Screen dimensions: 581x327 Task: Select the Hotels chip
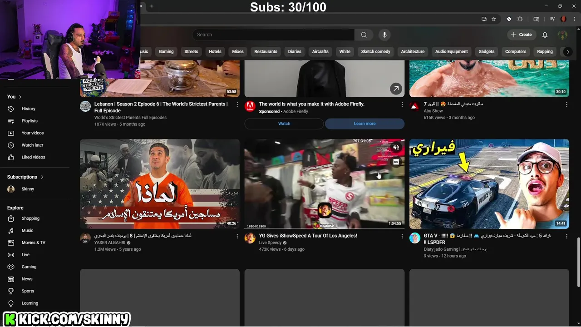pyautogui.click(x=215, y=52)
